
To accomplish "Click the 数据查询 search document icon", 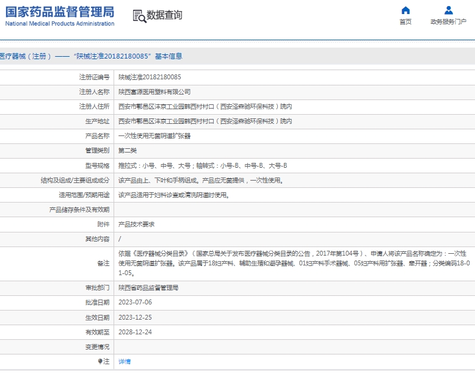I will coord(139,16).
